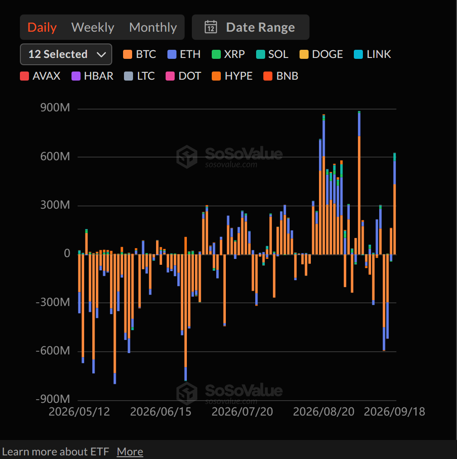Click the DOT pink legend marker
The image size is (457, 459).
(x=170, y=76)
